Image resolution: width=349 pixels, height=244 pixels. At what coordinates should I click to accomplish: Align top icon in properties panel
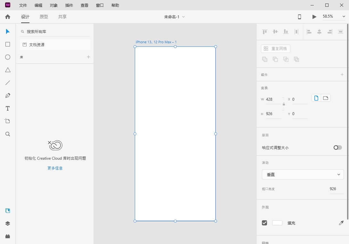[265, 32]
